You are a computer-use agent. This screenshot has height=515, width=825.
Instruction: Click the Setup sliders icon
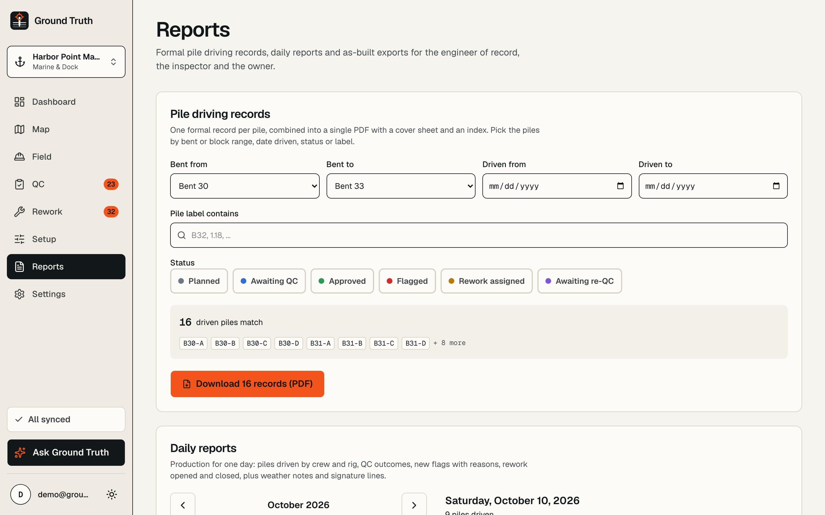[x=19, y=239]
